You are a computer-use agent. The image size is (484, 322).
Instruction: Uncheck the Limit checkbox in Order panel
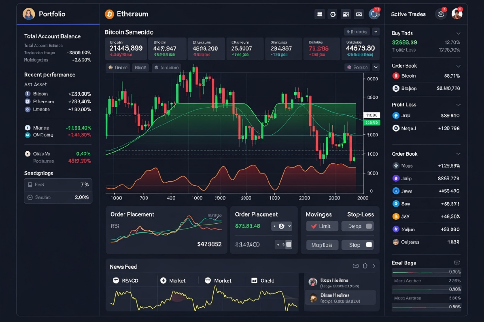(x=314, y=226)
